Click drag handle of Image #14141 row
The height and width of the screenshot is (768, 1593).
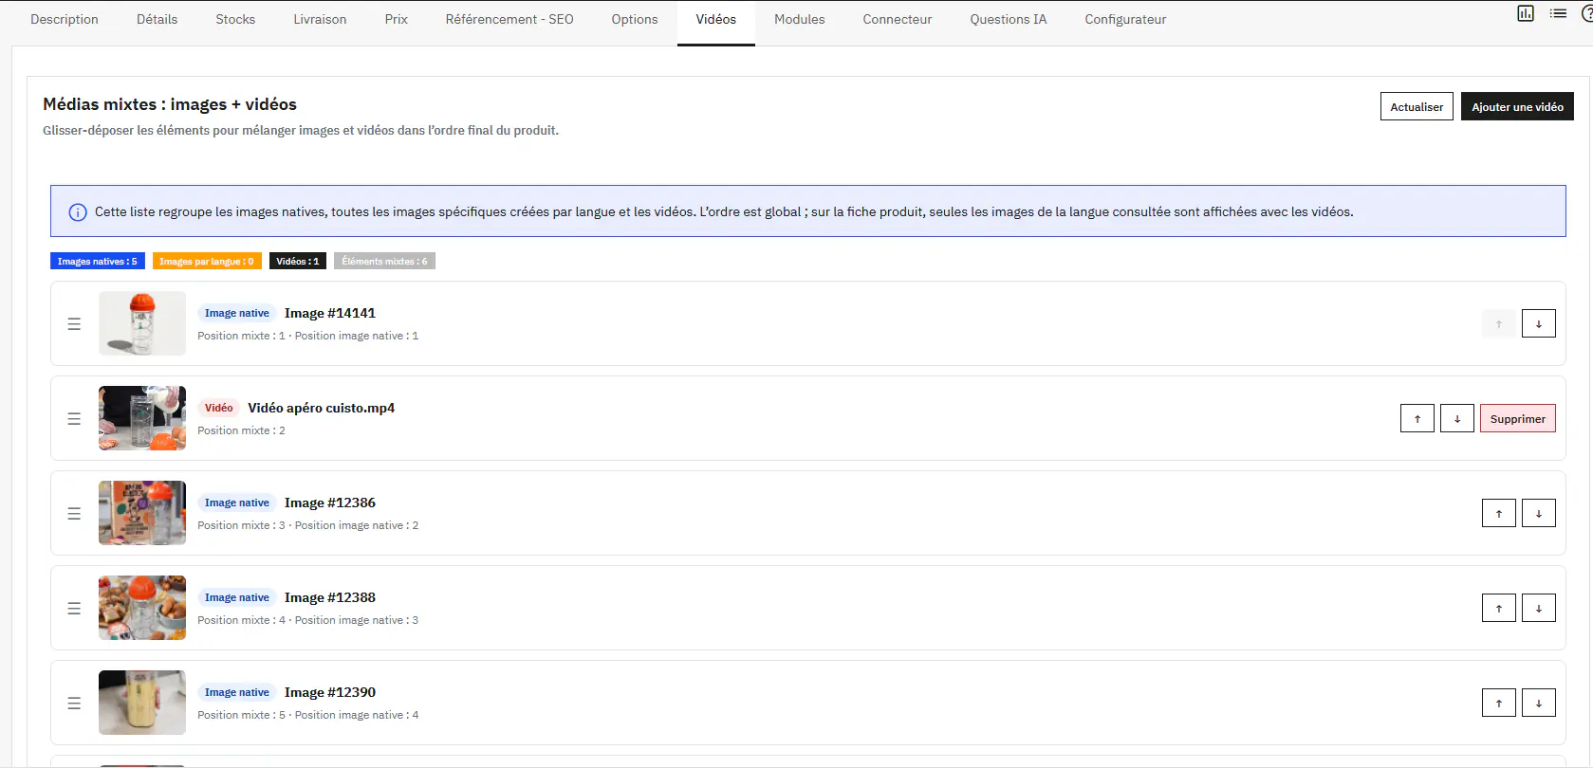click(x=74, y=324)
